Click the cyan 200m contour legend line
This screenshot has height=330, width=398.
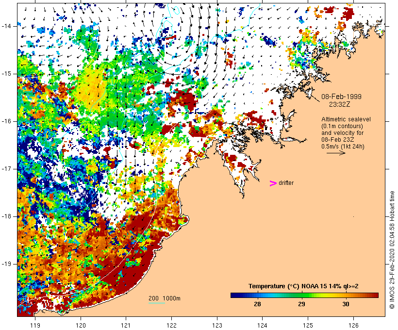(x=157, y=303)
